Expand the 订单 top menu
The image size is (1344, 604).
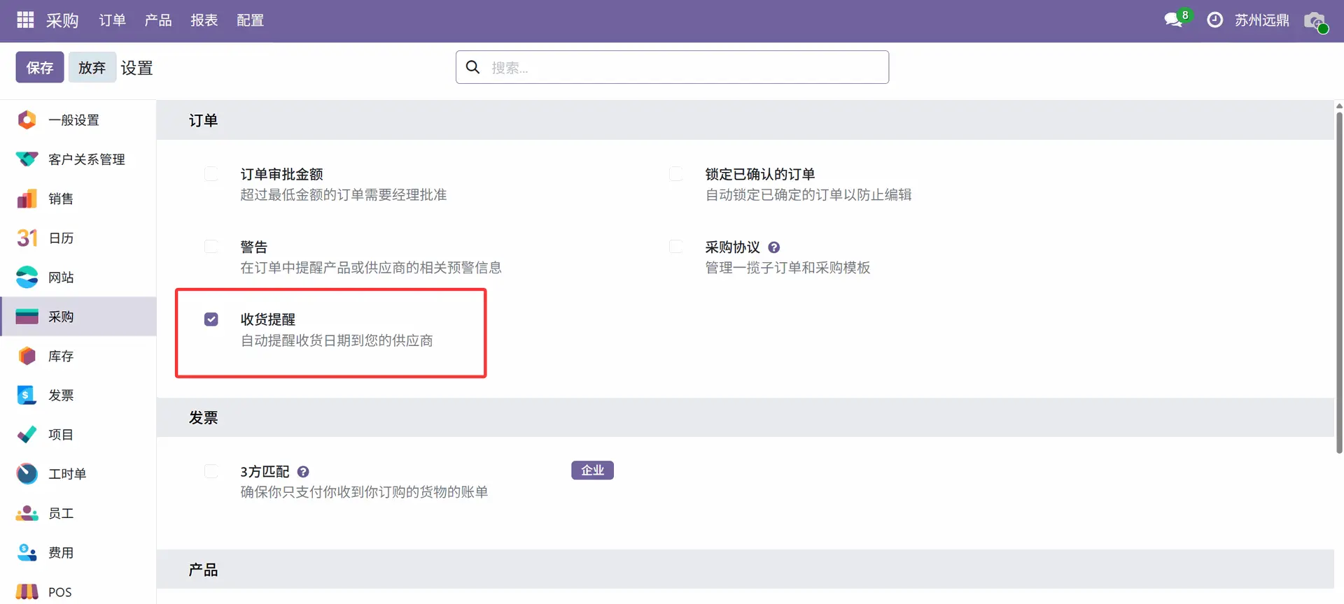tap(112, 20)
